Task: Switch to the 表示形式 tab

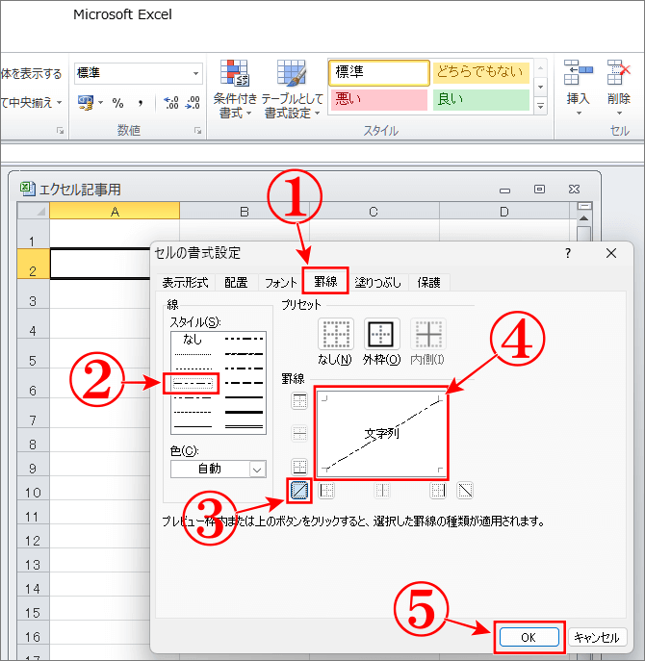Action: 185,283
